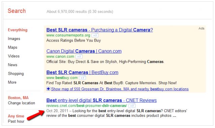215x128 pixels.
Task: Switch to Videos search results
Action: click(14, 56)
